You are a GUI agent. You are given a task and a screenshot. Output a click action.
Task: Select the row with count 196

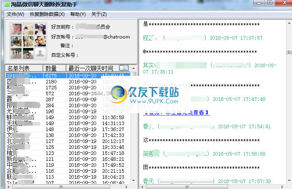pyautogui.click(x=68, y=111)
